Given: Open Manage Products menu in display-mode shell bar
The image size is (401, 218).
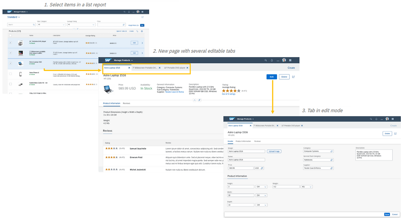Looking at the screenshot, I should pos(123,60).
